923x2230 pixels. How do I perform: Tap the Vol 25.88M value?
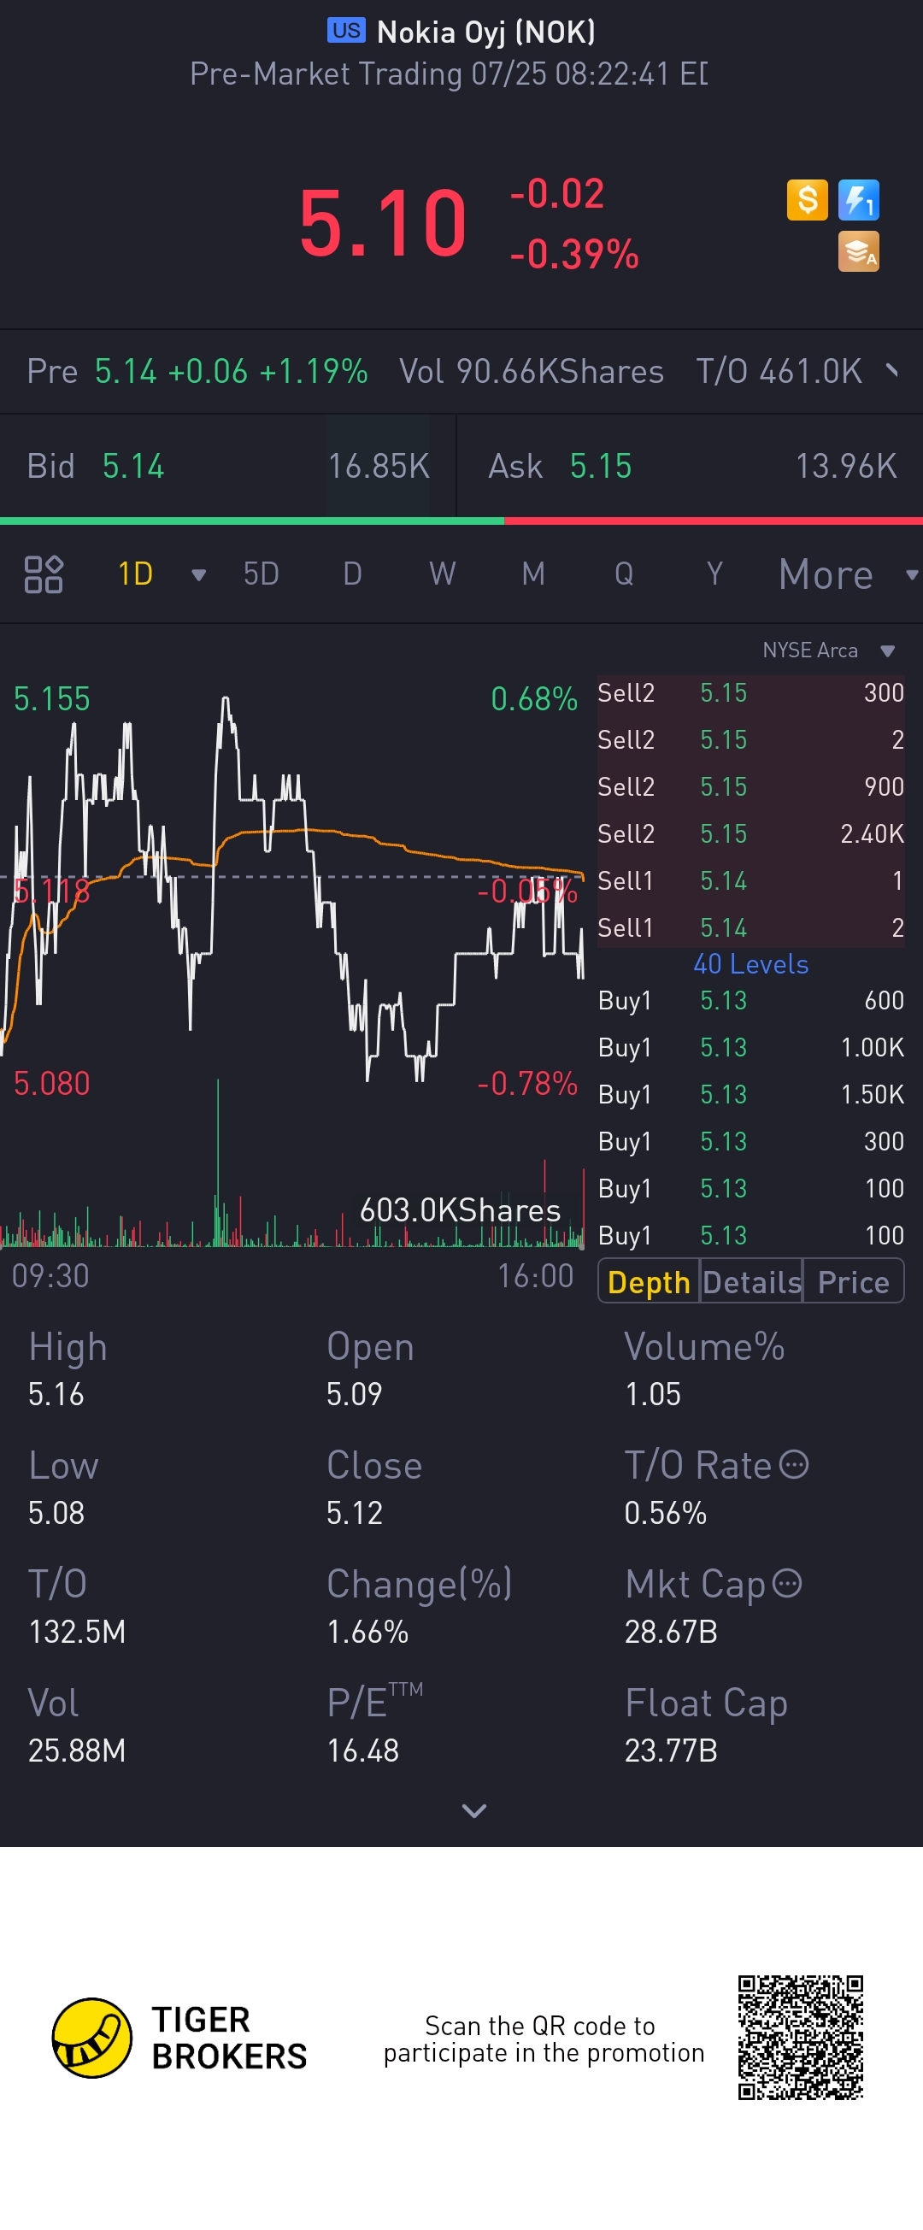[x=77, y=1750]
